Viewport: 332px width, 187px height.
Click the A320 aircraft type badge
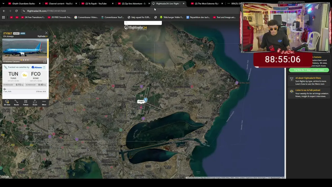click(23, 33)
